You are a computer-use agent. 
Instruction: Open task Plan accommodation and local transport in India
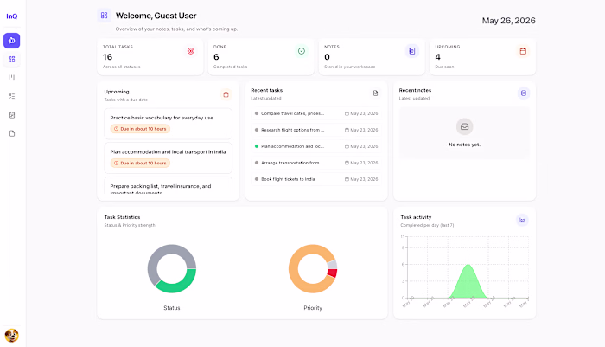coord(169,158)
